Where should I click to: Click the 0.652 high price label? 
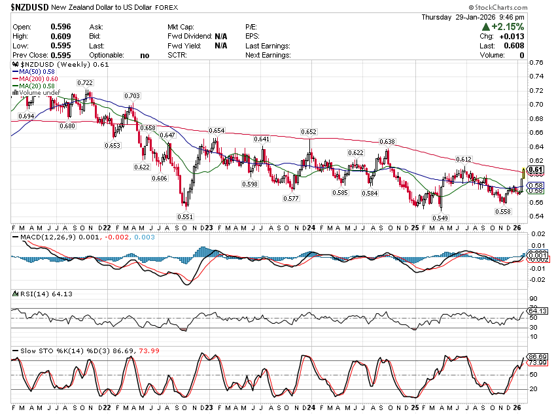(x=309, y=132)
